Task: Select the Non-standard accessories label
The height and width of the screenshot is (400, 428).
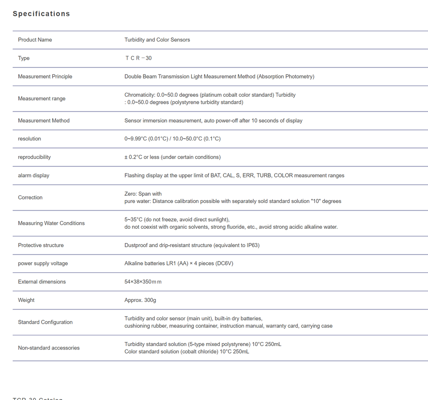Action: (x=49, y=348)
